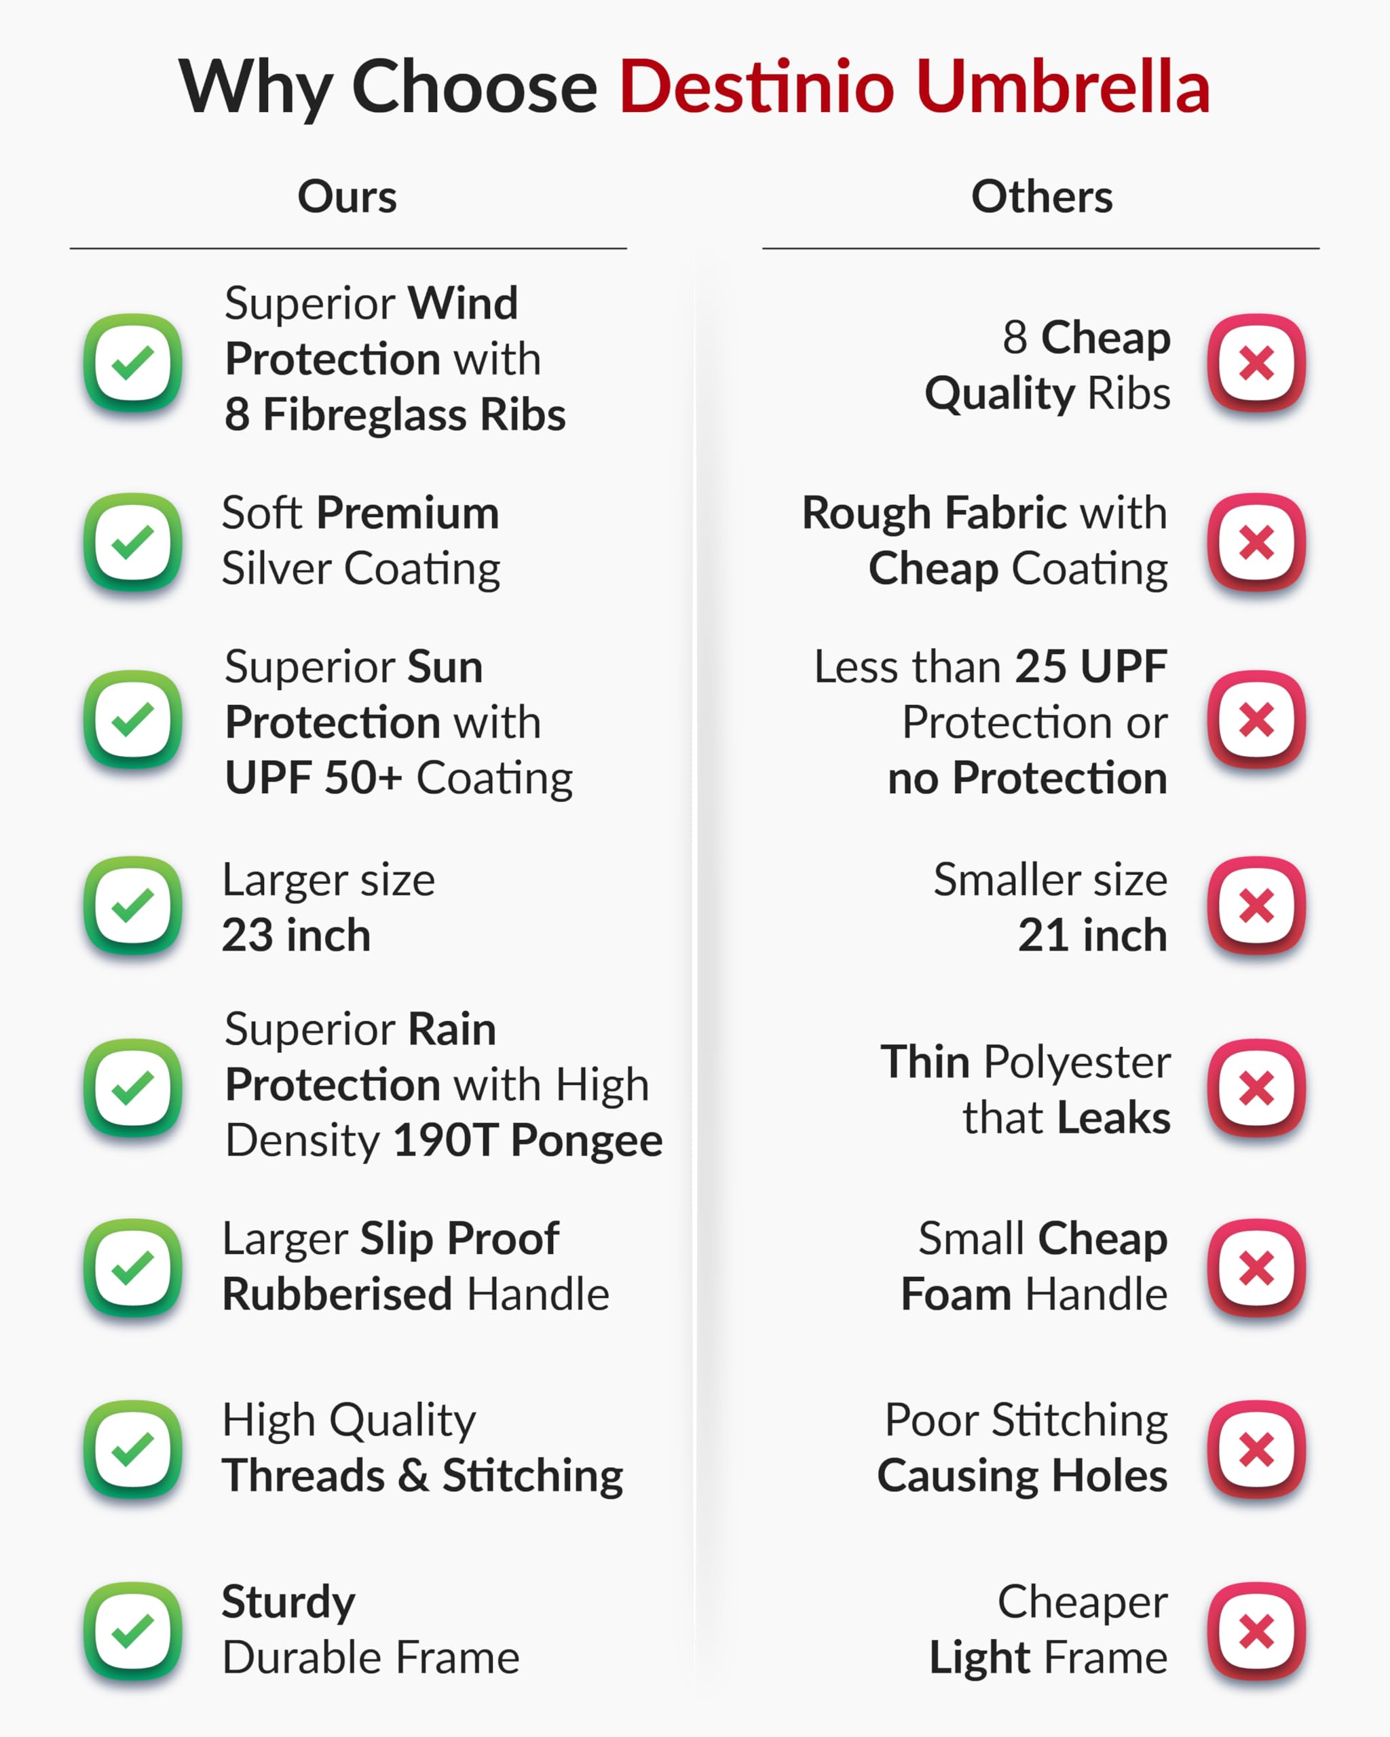Click green checkmark next to Rubberised Handle

coord(133,1268)
